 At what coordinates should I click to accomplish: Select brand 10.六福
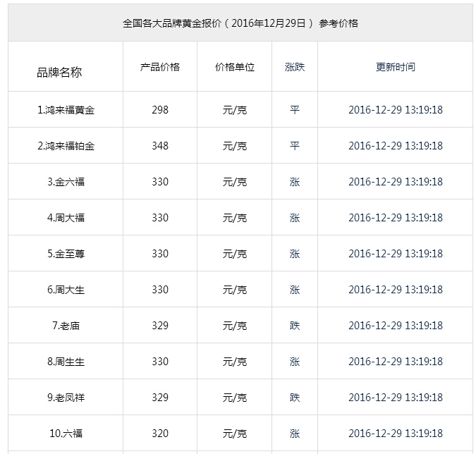[66, 434]
